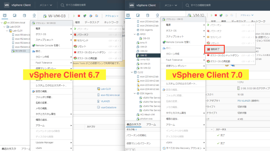Click red power-off icon beside W-VM-03 title
Screen dimensions: 270x151
click(79, 16)
